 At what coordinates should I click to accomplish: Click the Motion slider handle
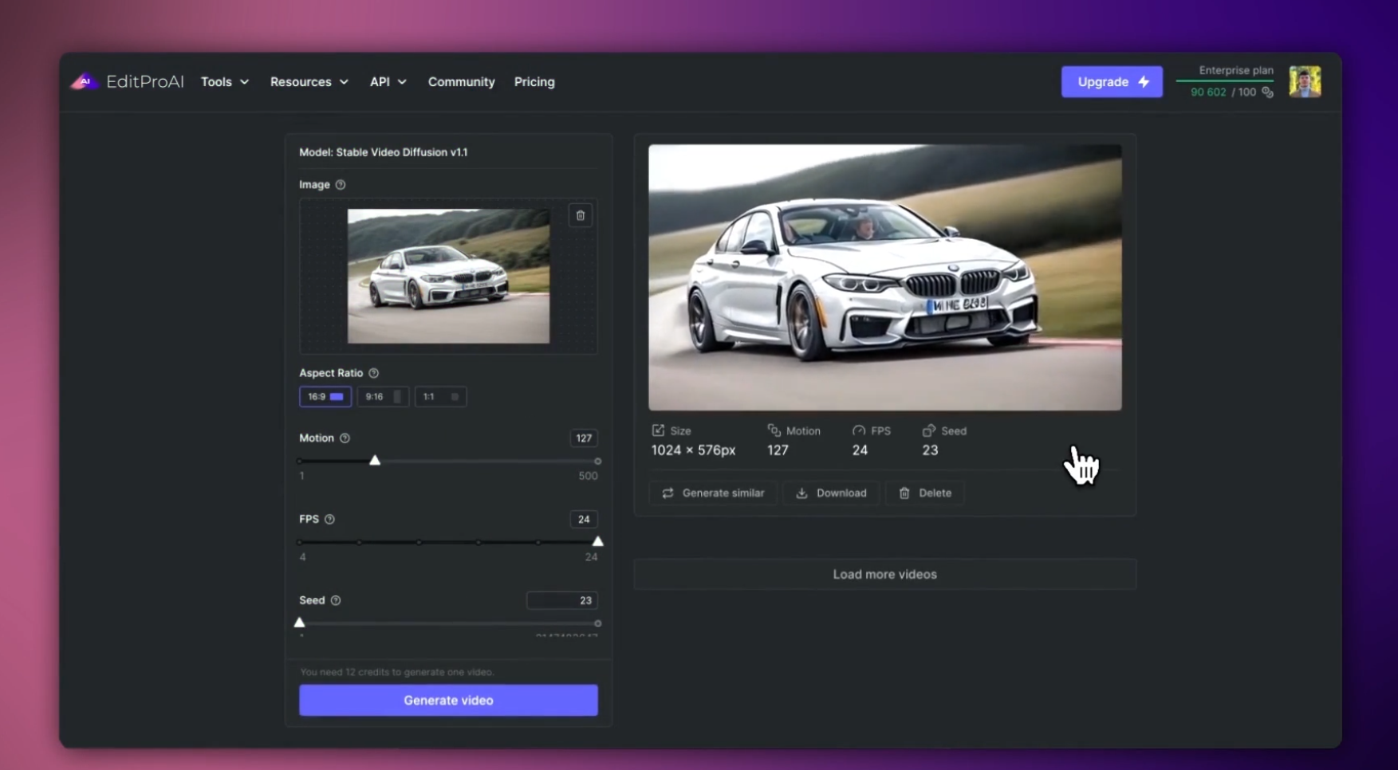[375, 460]
